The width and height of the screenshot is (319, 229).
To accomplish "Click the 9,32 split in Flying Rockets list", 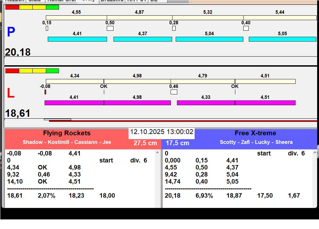I will 13,175.
